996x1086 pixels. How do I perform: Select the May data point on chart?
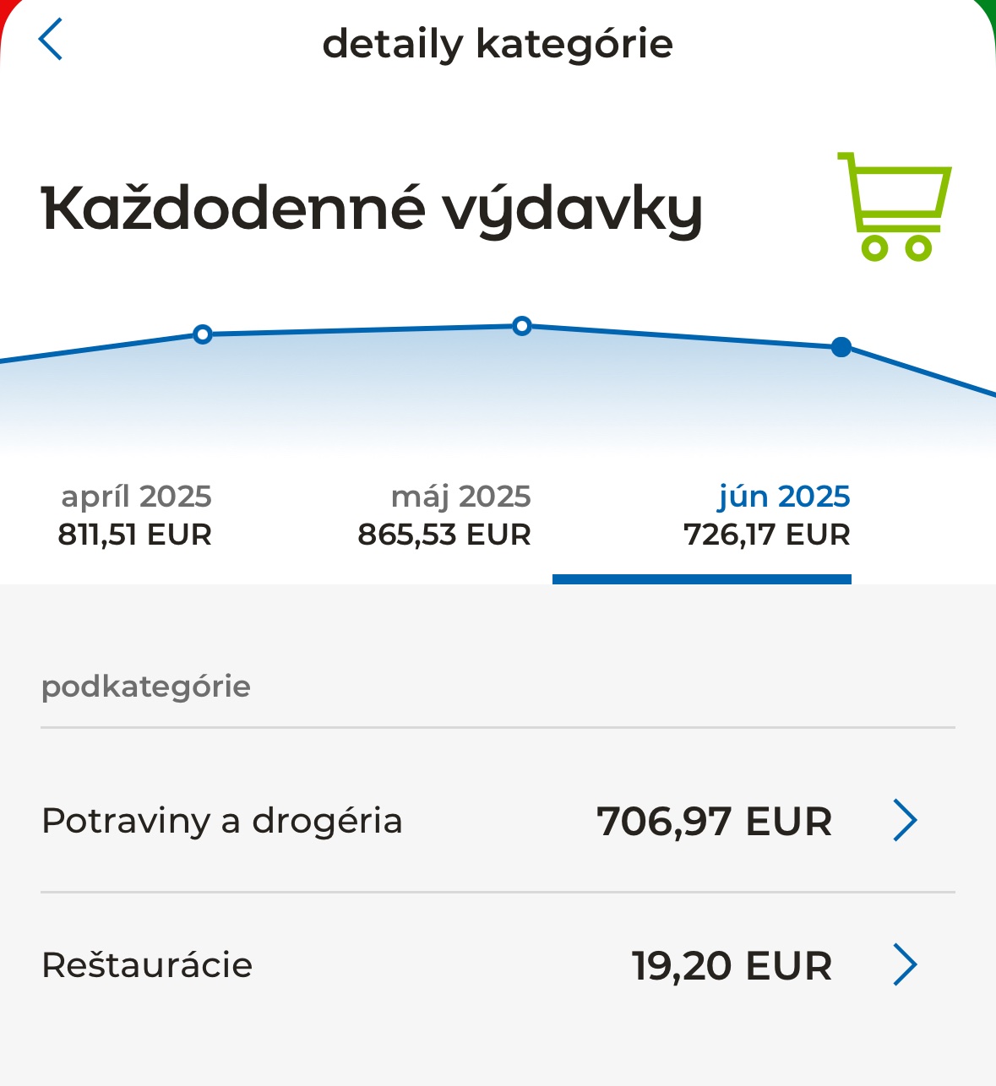pyautogui.click(x=522, y=326)
